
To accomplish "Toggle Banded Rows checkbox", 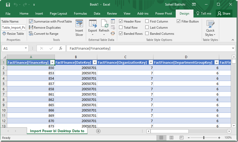I will 121,33.
